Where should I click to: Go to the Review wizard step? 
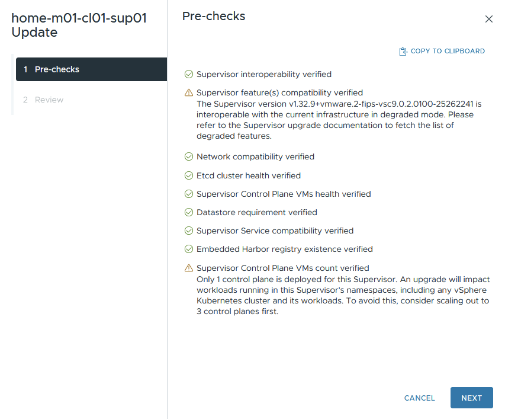49,100
